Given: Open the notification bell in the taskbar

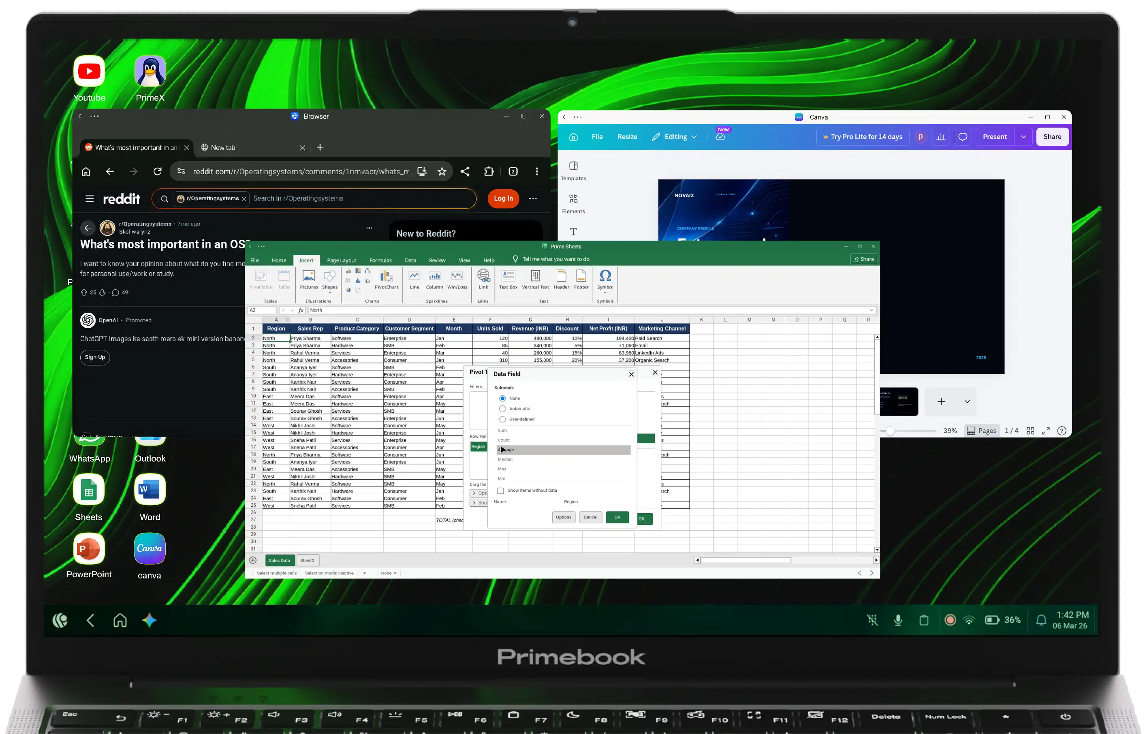Looking at the screenshot, I should click(x=1041, y=620).
